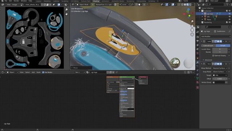Click the 3D viewport zoom magnifier icon
Image resolution: width=232 pixels, height=131 pixels.
tap(192, 21)
